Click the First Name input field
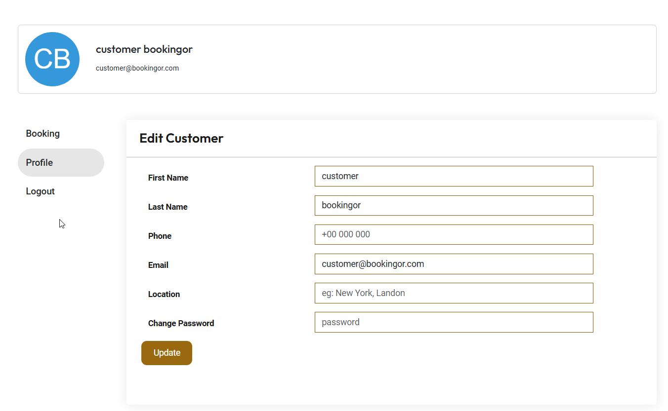Screen dimensions: 668x411 pyautogui.click(x=454, y=176)
